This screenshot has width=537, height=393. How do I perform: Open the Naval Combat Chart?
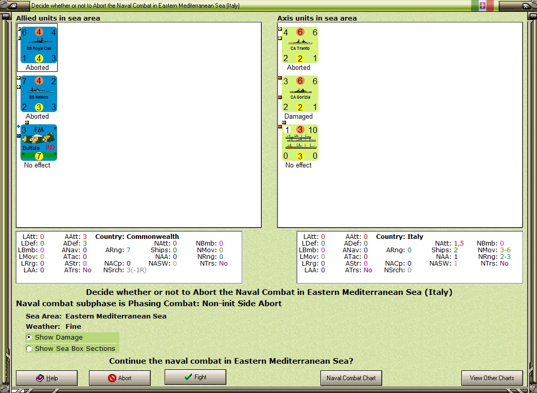pos(351,378)
